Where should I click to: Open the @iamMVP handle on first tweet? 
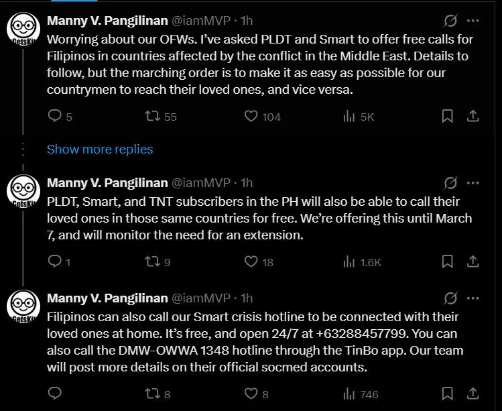[x=201, y=20]
